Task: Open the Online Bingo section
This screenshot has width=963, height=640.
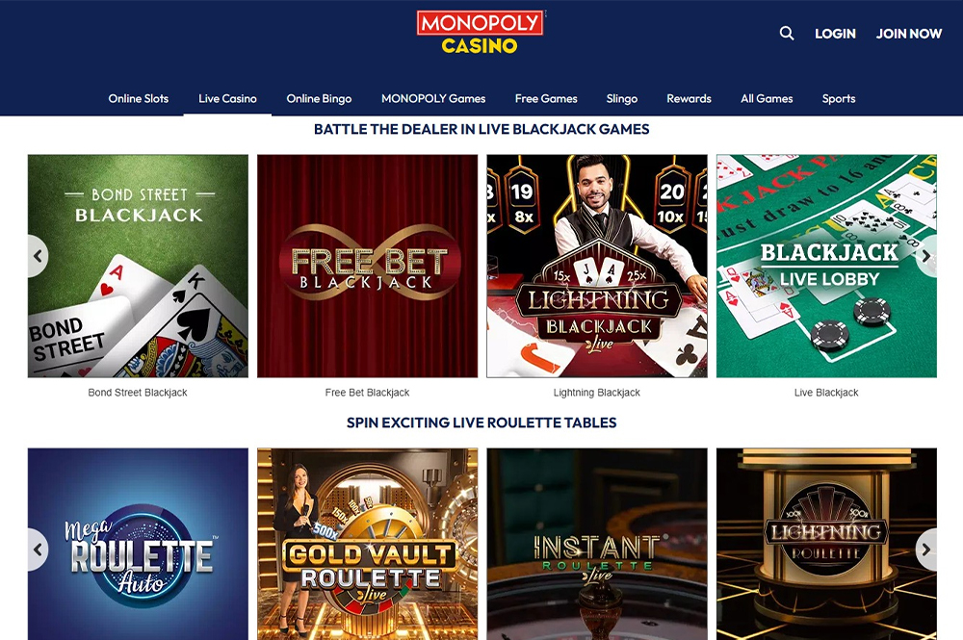Action: (319, 99)
